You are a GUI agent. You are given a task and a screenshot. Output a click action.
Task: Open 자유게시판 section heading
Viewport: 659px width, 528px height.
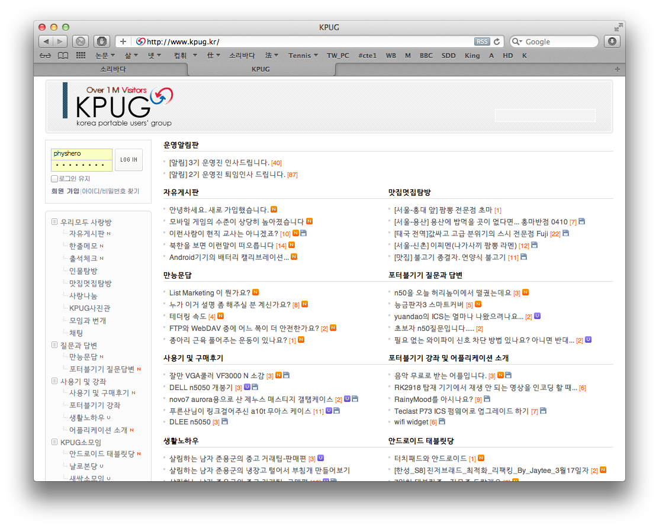point(181,192)
